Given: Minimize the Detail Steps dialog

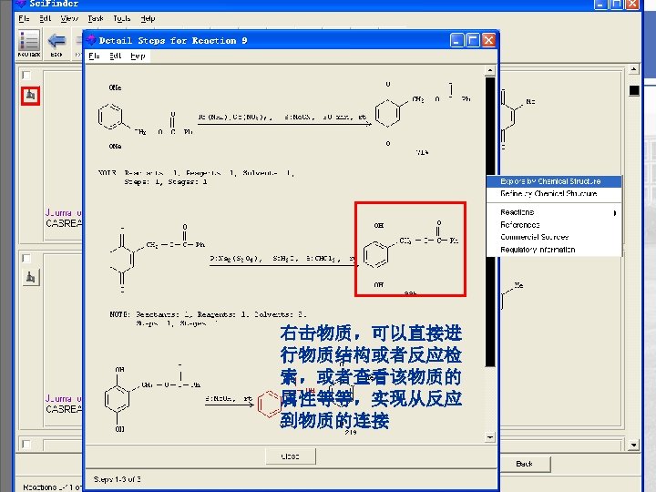Looking at the screenshot, I should click(456, 40).
